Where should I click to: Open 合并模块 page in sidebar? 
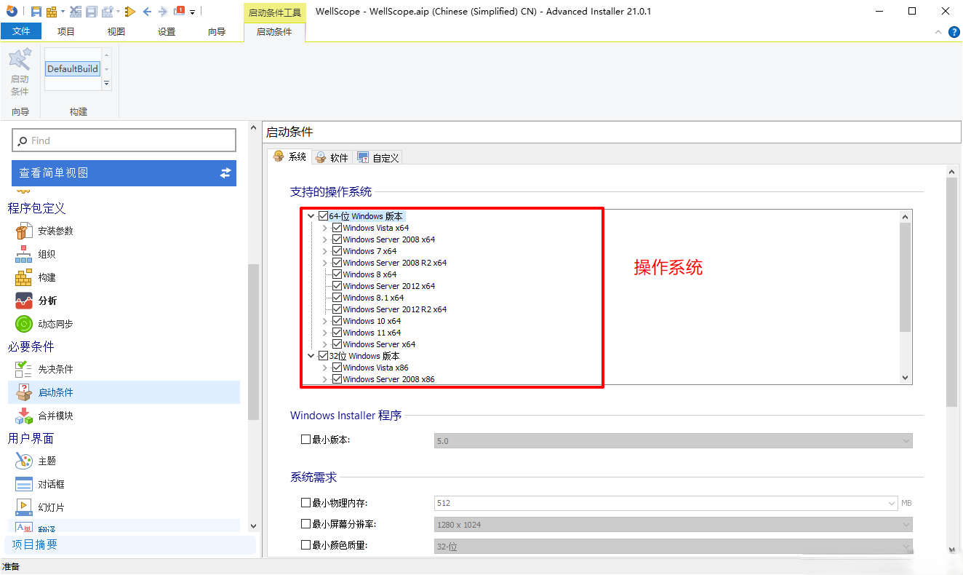tap(55, 416)
